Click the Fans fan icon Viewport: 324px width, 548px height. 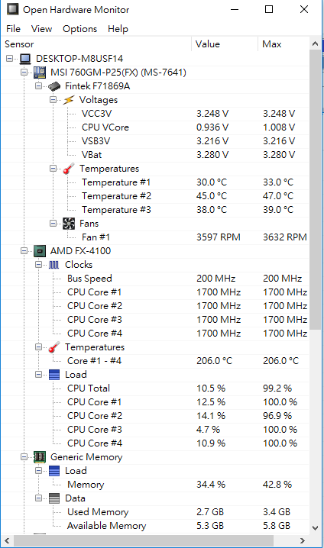point(69,224)
